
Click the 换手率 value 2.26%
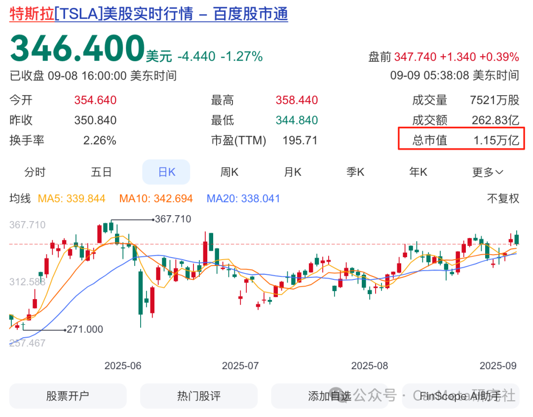(x=100, y=140)
